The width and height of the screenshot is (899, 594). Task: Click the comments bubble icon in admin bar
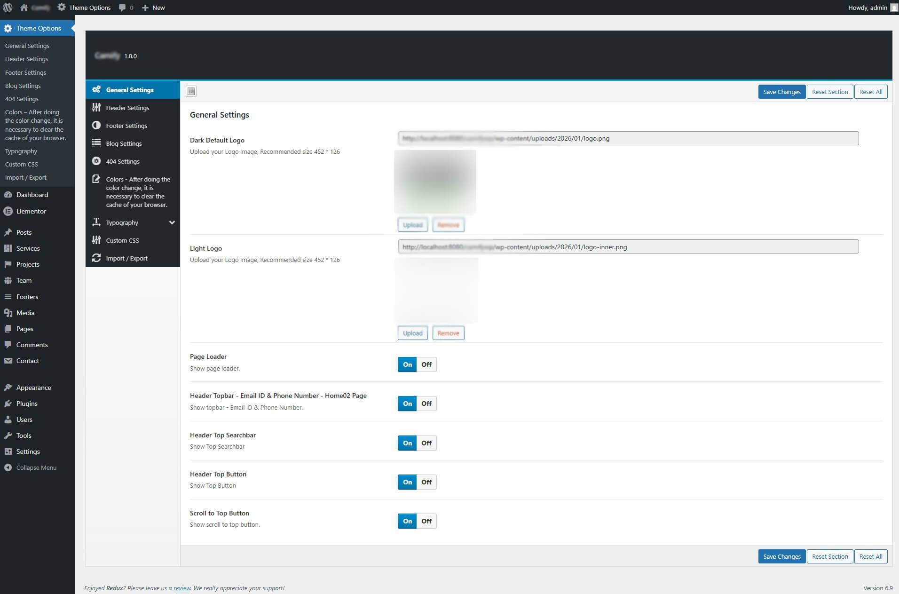click(x=123, y=8)
